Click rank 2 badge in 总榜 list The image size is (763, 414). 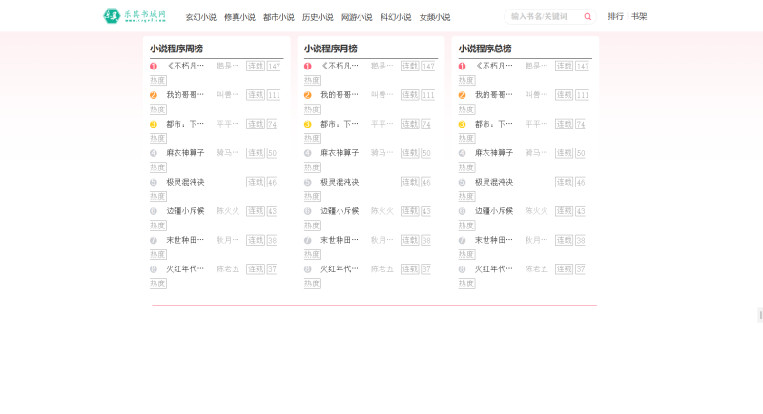pyautogui.click(x=462, y=95)
